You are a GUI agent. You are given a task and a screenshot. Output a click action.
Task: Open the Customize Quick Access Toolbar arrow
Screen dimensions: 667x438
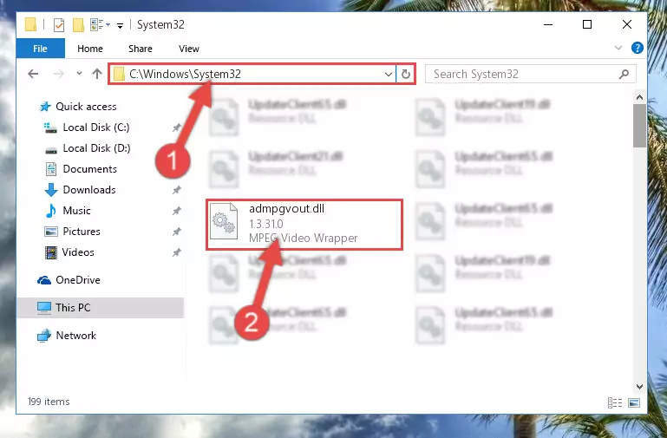click(x=121, y=26)
